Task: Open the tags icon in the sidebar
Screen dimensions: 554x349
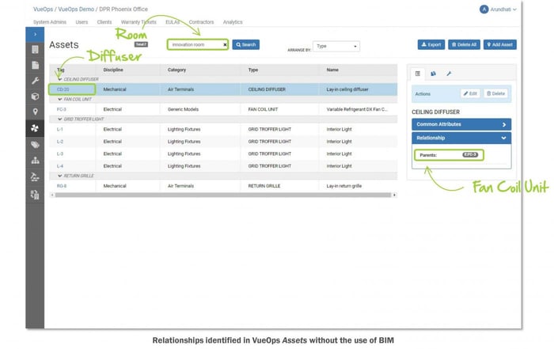Action: (x=35, y=145)
